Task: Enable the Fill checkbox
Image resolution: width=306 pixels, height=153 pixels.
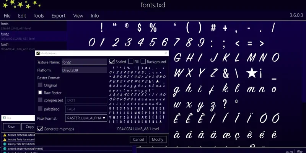Action: (x=130, y=62)
